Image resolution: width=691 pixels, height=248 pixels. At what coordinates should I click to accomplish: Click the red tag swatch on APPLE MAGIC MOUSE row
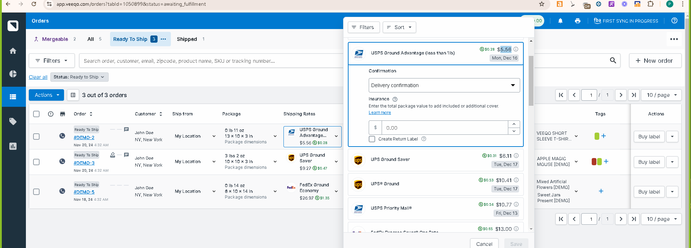594,162
